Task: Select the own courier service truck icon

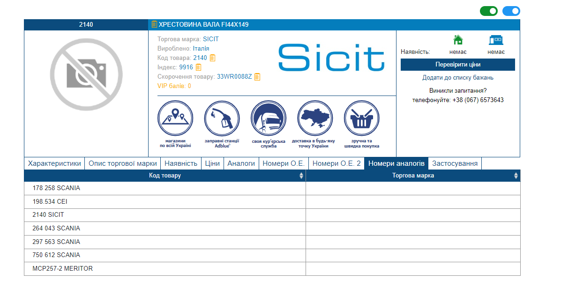Action: point(269,118)
